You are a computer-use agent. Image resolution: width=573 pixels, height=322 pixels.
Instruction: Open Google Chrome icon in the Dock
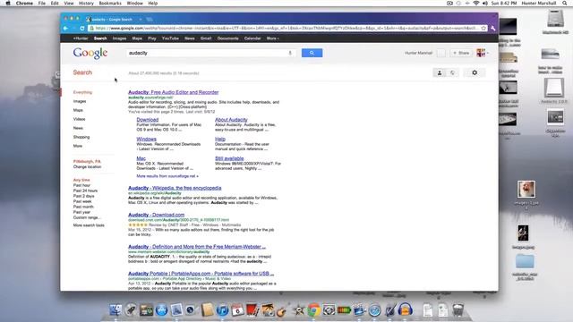[313, 310]
